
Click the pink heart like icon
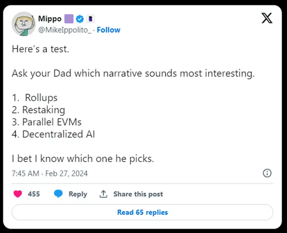pos(18,194)
